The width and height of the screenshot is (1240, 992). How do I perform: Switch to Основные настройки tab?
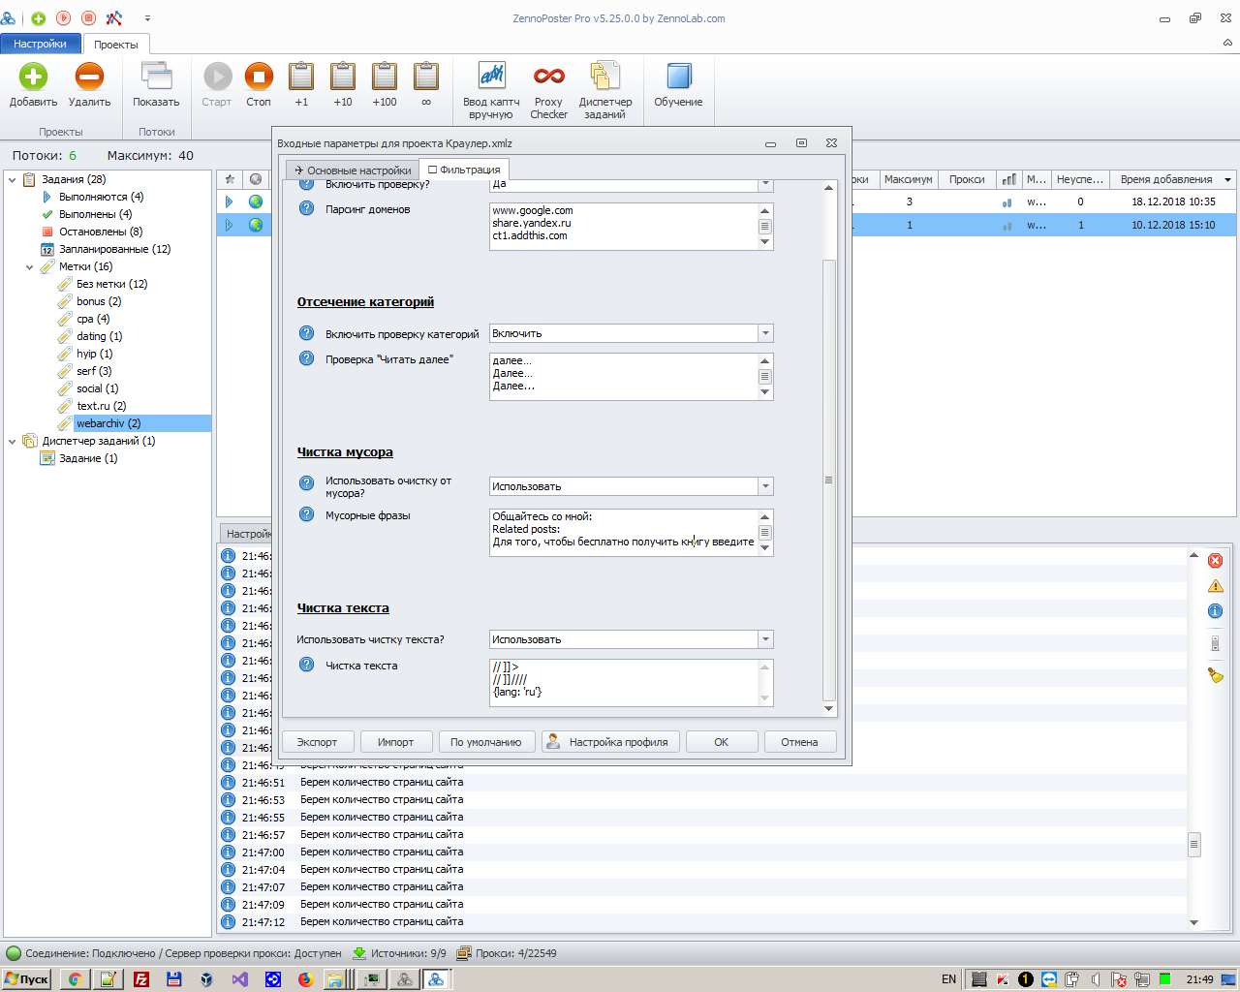point(353,170)
